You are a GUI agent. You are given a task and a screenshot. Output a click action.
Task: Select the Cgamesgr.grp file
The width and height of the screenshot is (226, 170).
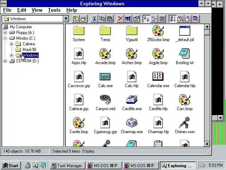105,126
